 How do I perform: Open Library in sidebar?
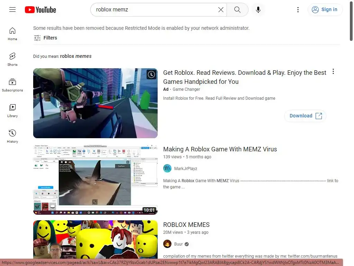12,111
